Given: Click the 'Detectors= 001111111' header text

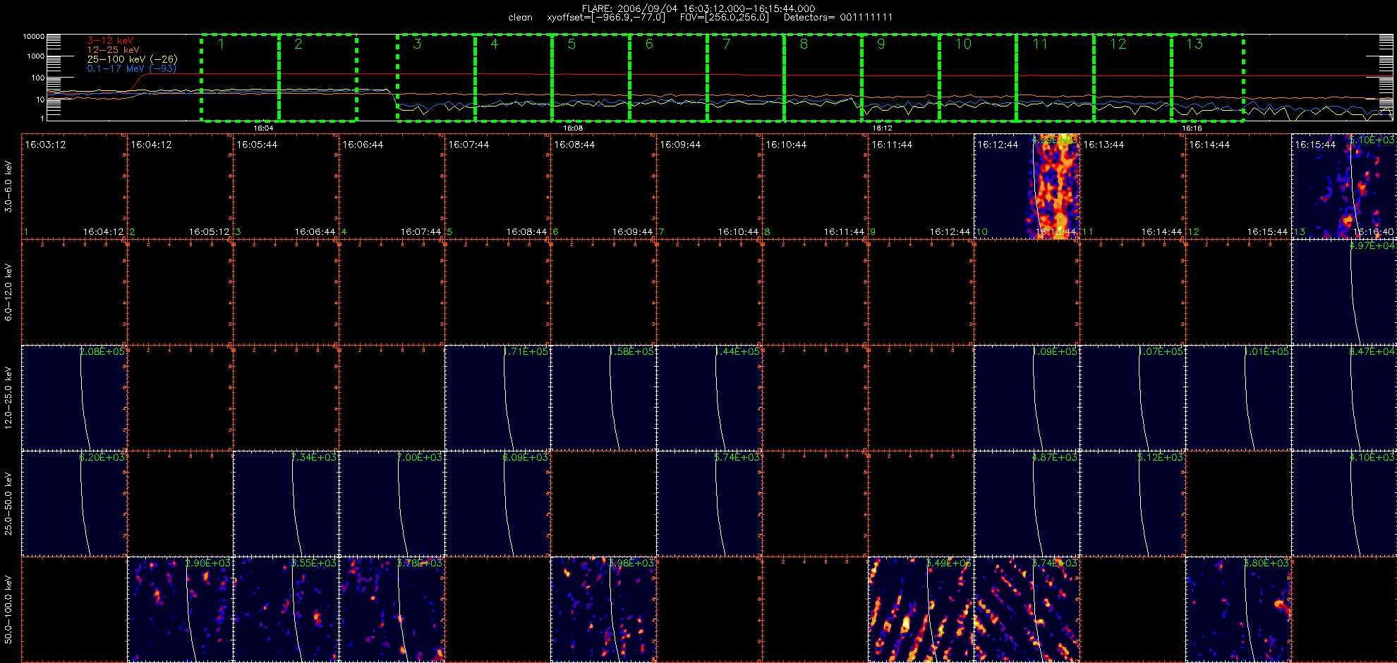Looking at the screenshot, I should point(838,18).
